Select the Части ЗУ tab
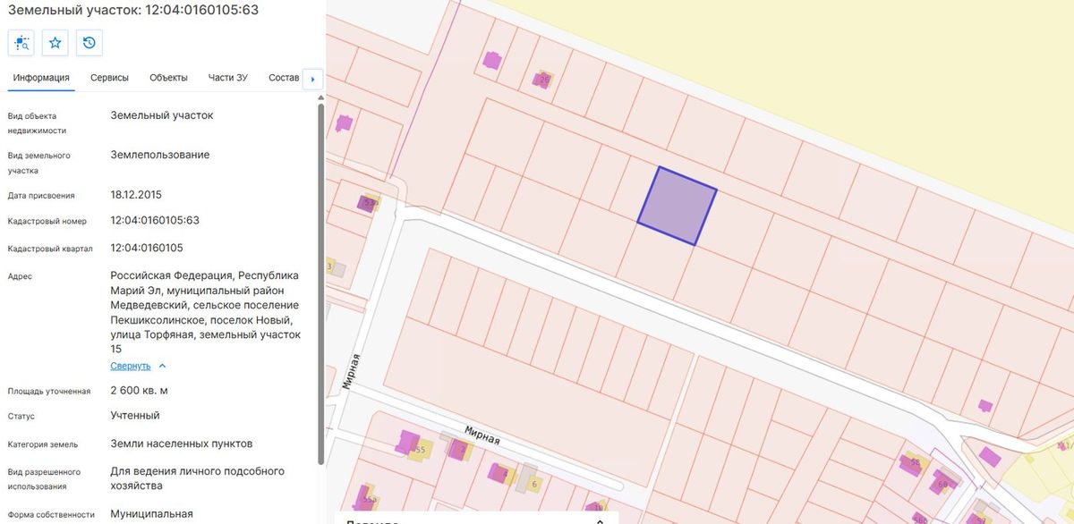 (228, 78)
